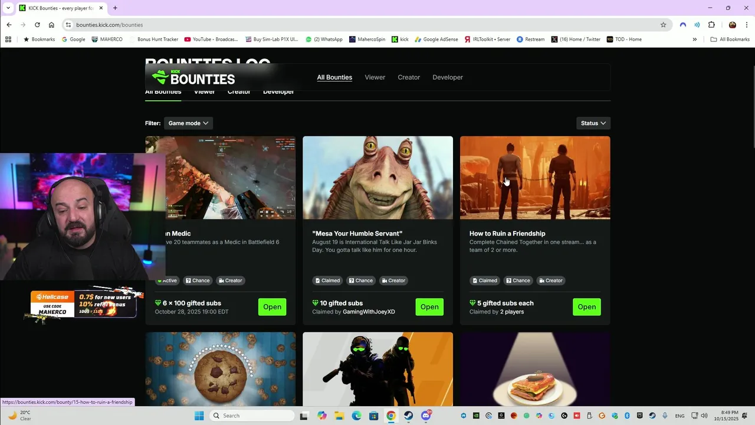This screenshot has height=425, width=755.
Task: Open the Medic bounty via its Open button
Action: [272, 307]
